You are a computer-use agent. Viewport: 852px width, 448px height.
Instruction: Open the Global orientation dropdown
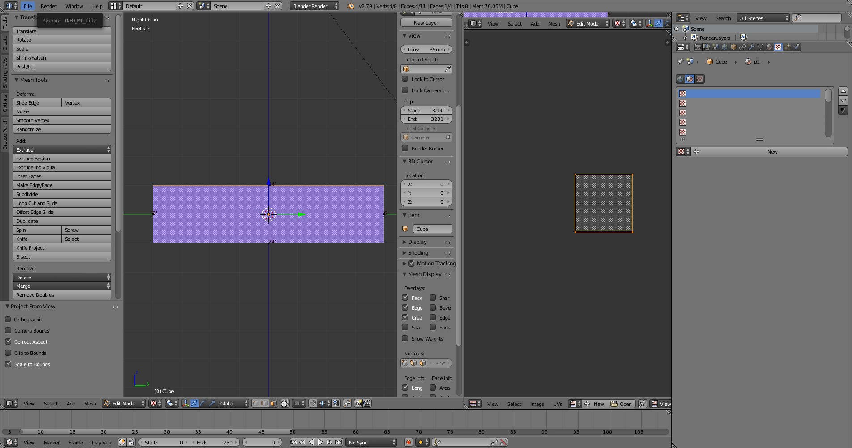(x=233, y=403)
